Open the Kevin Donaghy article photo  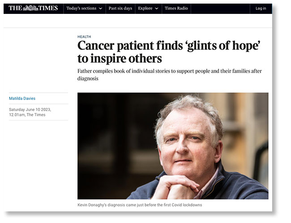coord(173,145)
